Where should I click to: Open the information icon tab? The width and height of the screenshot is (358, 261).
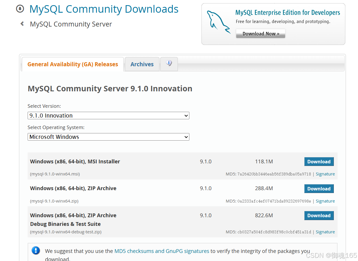pyautogui.click(x=169, y=64)
